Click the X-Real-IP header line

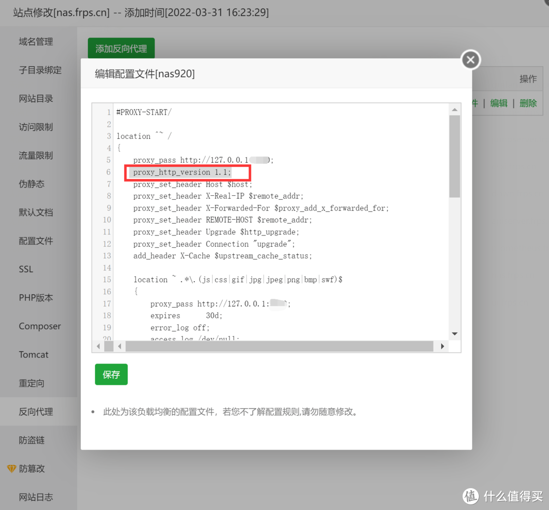[218, 196]
